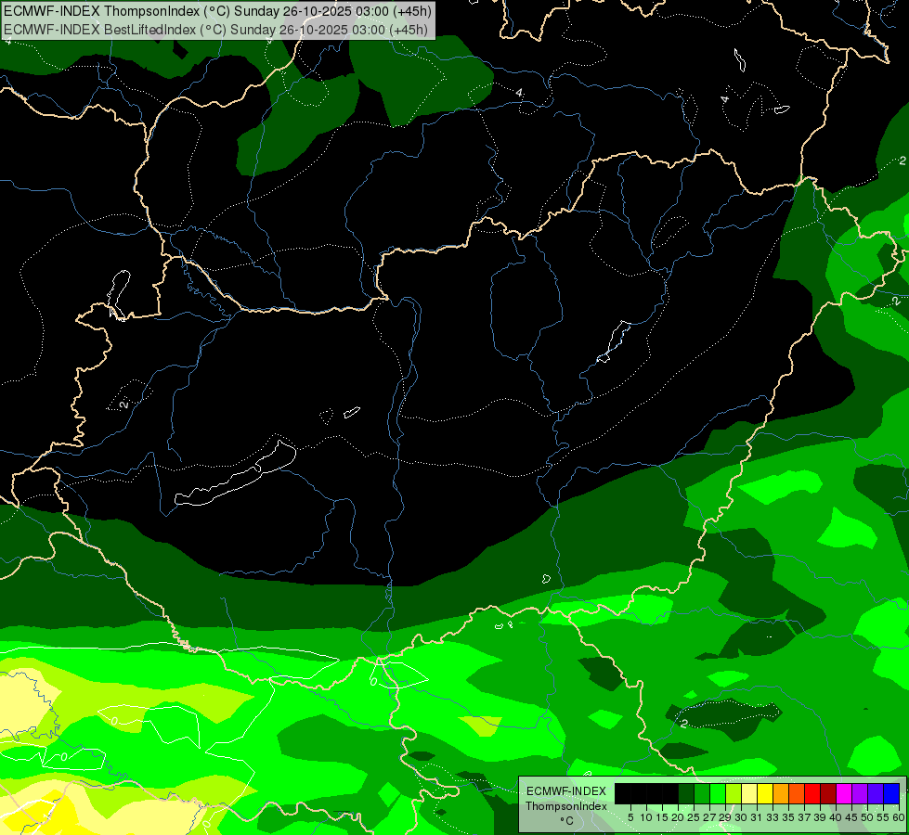
Task: Select the purple 45–50 legend swatch
Action: (x=860, y=793)
